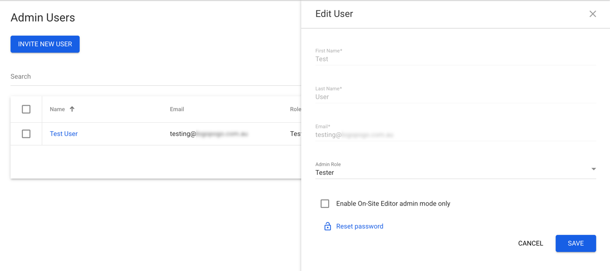This screenshot has width=610, height=271.
Task: Cancel editing the user
Action: pos(530,244)
